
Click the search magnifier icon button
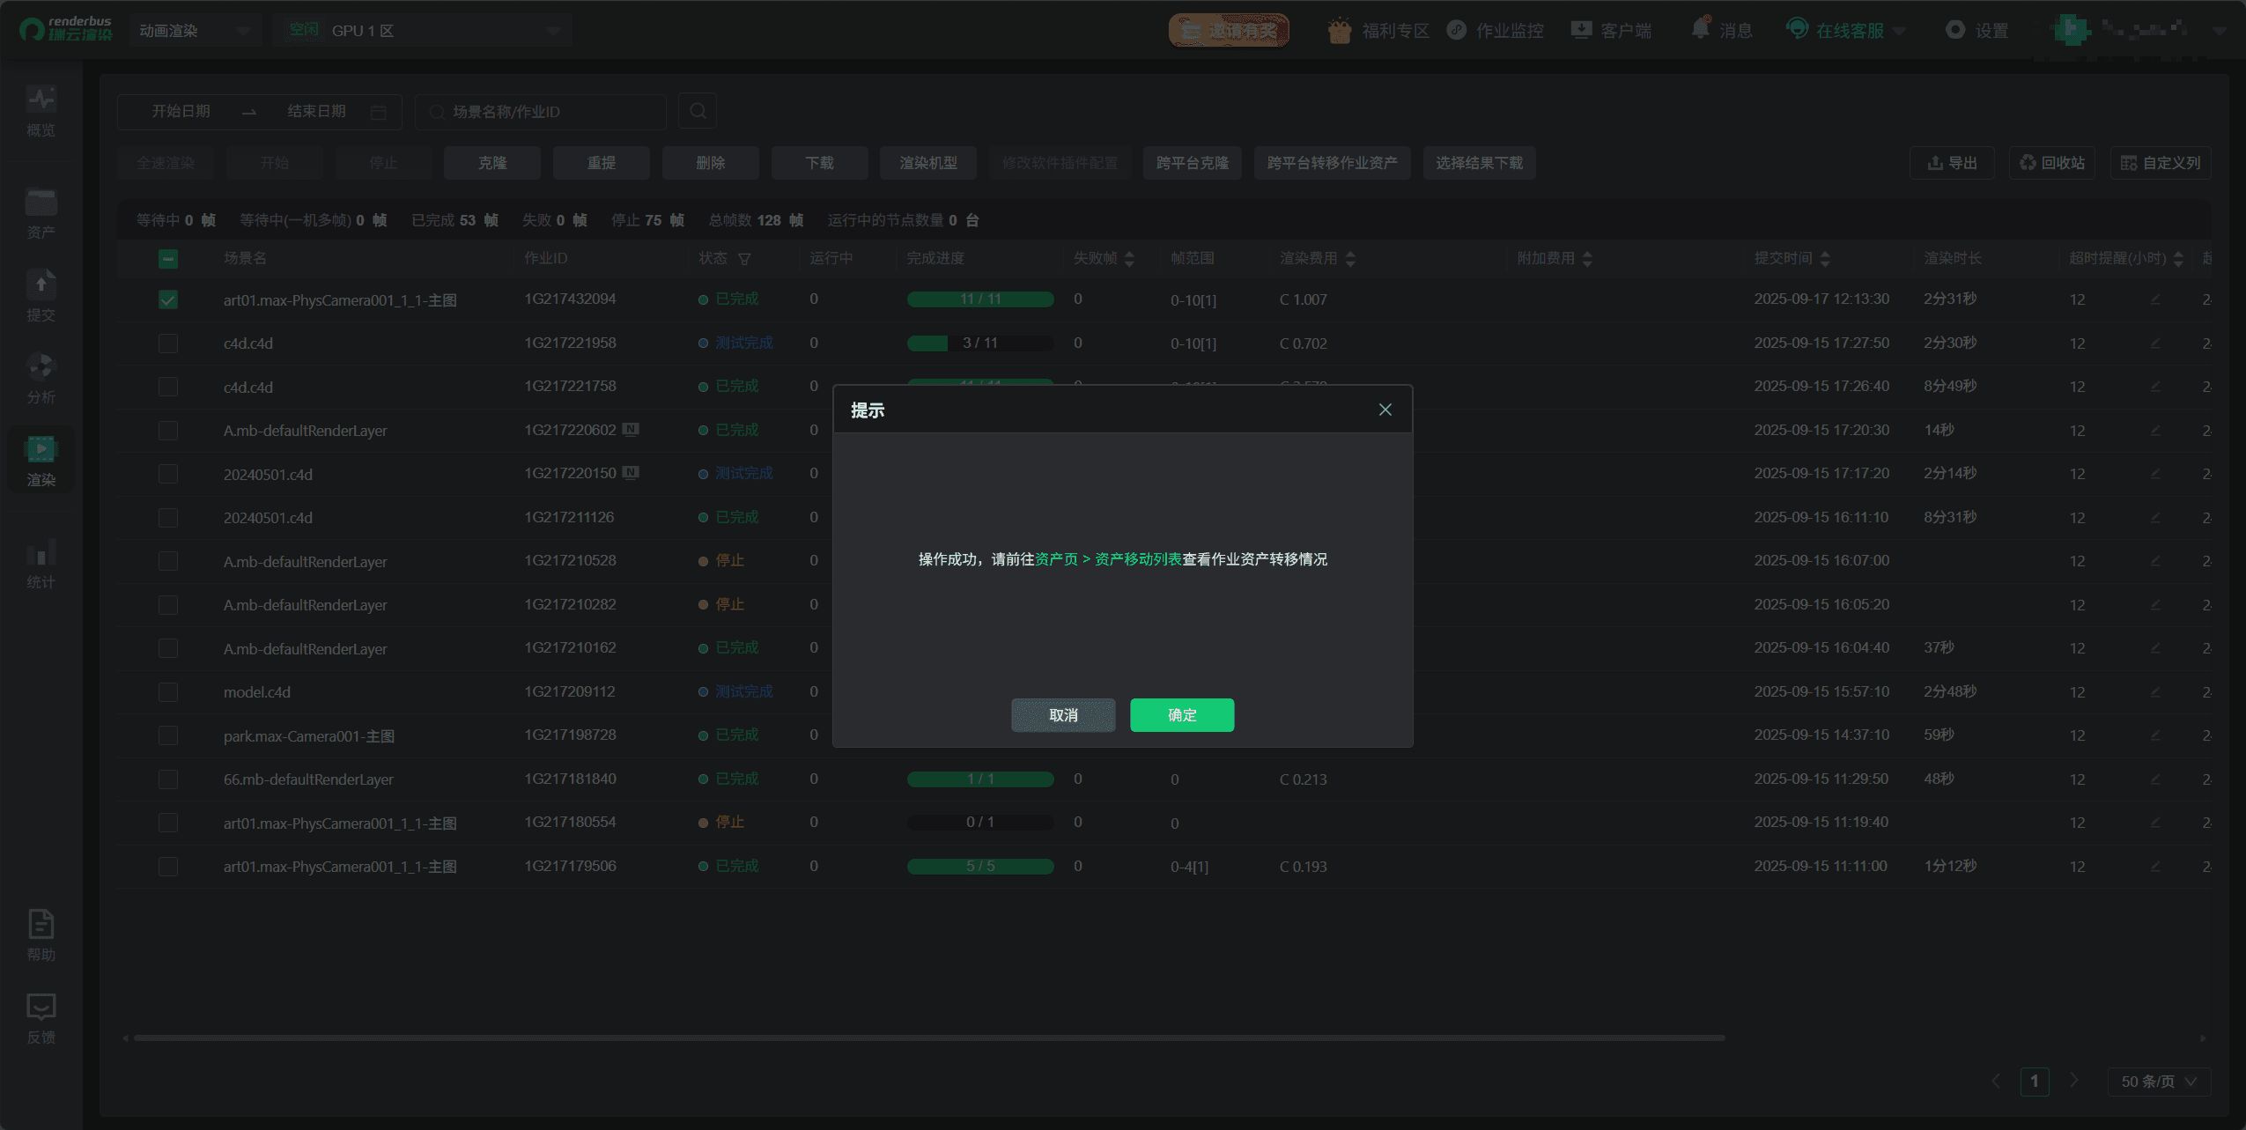[x=698, y=111]
